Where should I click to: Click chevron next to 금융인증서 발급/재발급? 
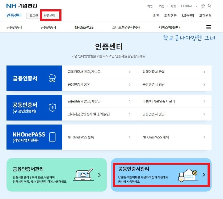pyautogui.click(x=130, y=72)
